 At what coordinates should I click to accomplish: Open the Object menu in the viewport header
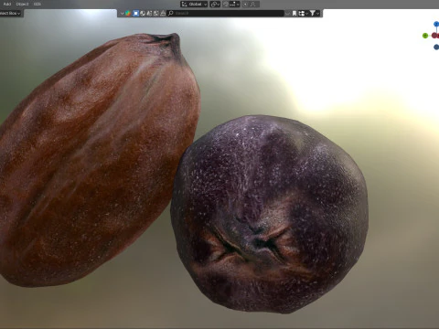[x=22, y=4]
